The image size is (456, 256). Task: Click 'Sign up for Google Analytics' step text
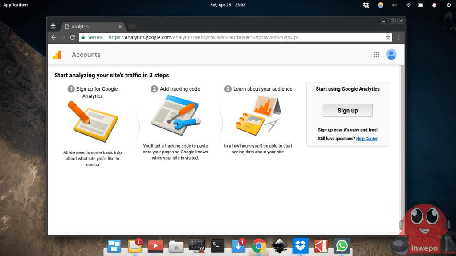97,92
